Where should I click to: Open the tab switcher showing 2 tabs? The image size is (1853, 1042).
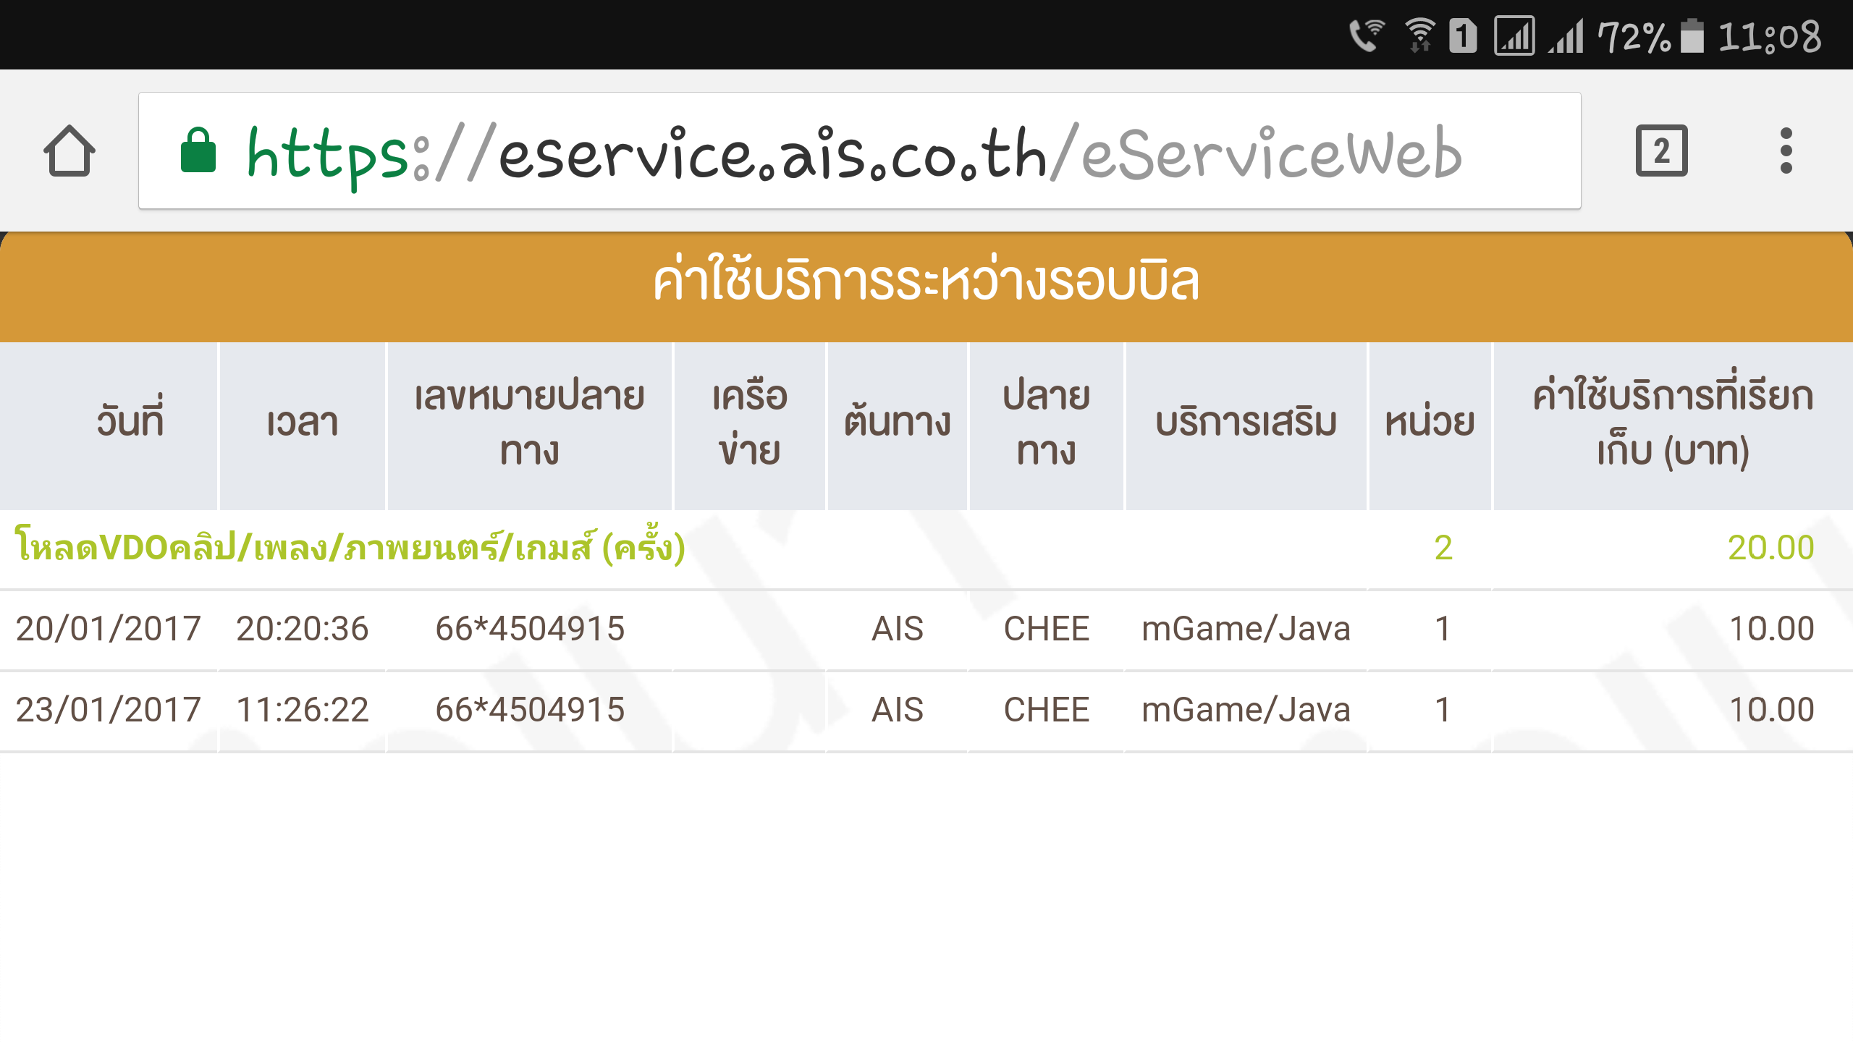coord(1661,151)
